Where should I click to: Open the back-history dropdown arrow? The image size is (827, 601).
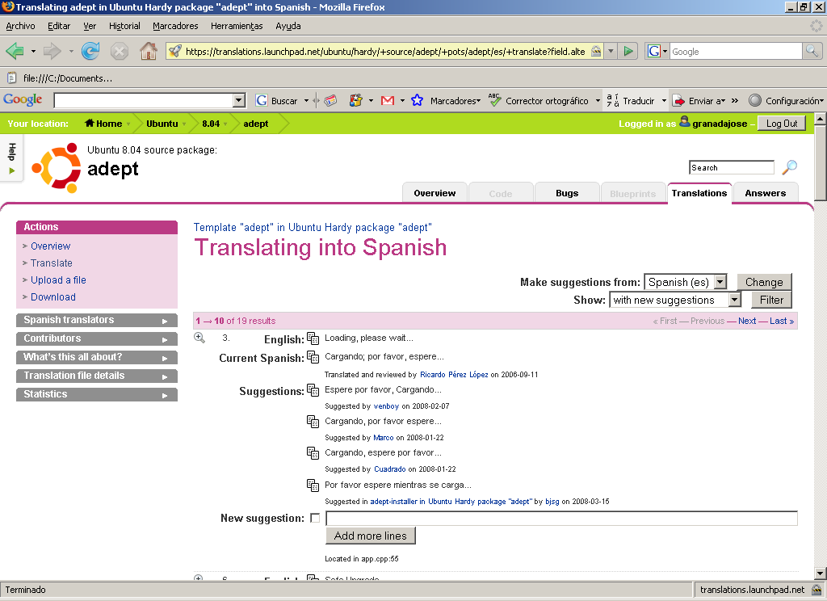click(33, 51)
